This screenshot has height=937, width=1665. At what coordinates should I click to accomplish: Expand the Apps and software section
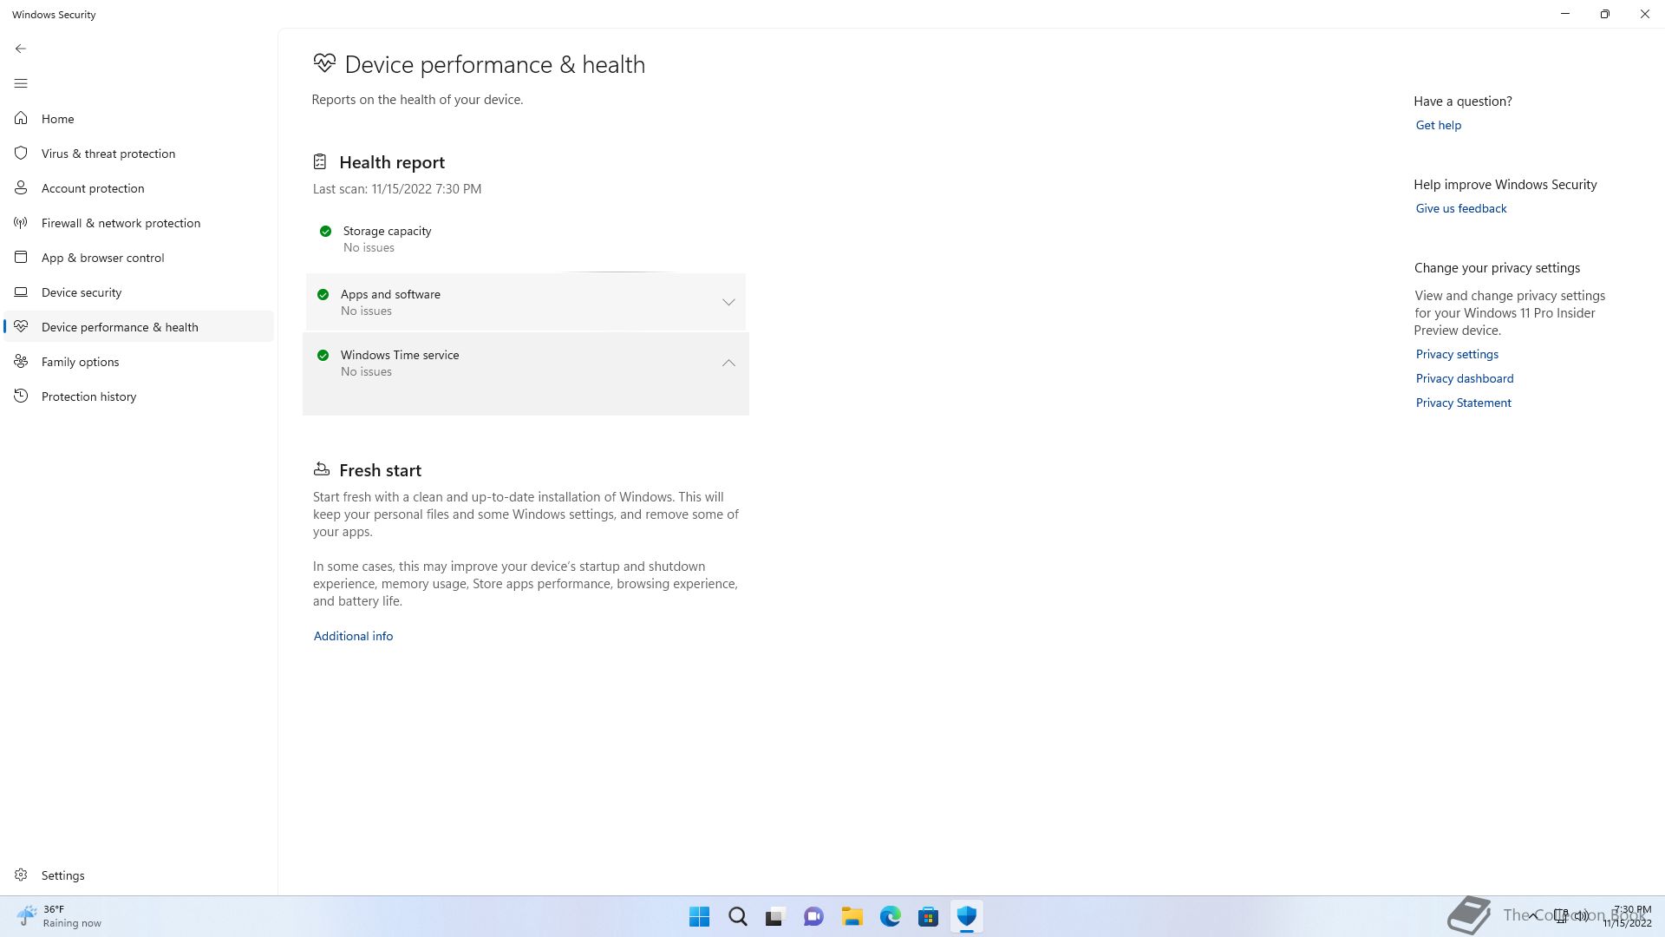pos(728,302)
